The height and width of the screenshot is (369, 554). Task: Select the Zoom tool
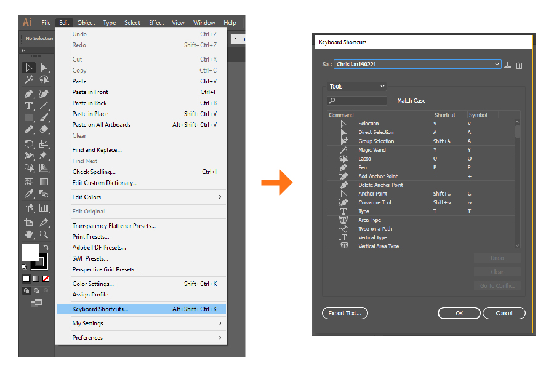point(44,234)
